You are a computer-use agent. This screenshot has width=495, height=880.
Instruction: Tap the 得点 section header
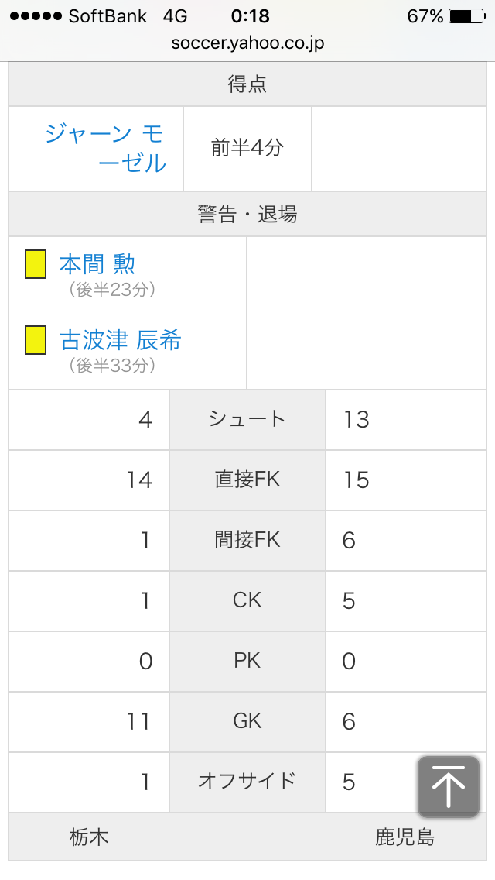coord(247,84)
